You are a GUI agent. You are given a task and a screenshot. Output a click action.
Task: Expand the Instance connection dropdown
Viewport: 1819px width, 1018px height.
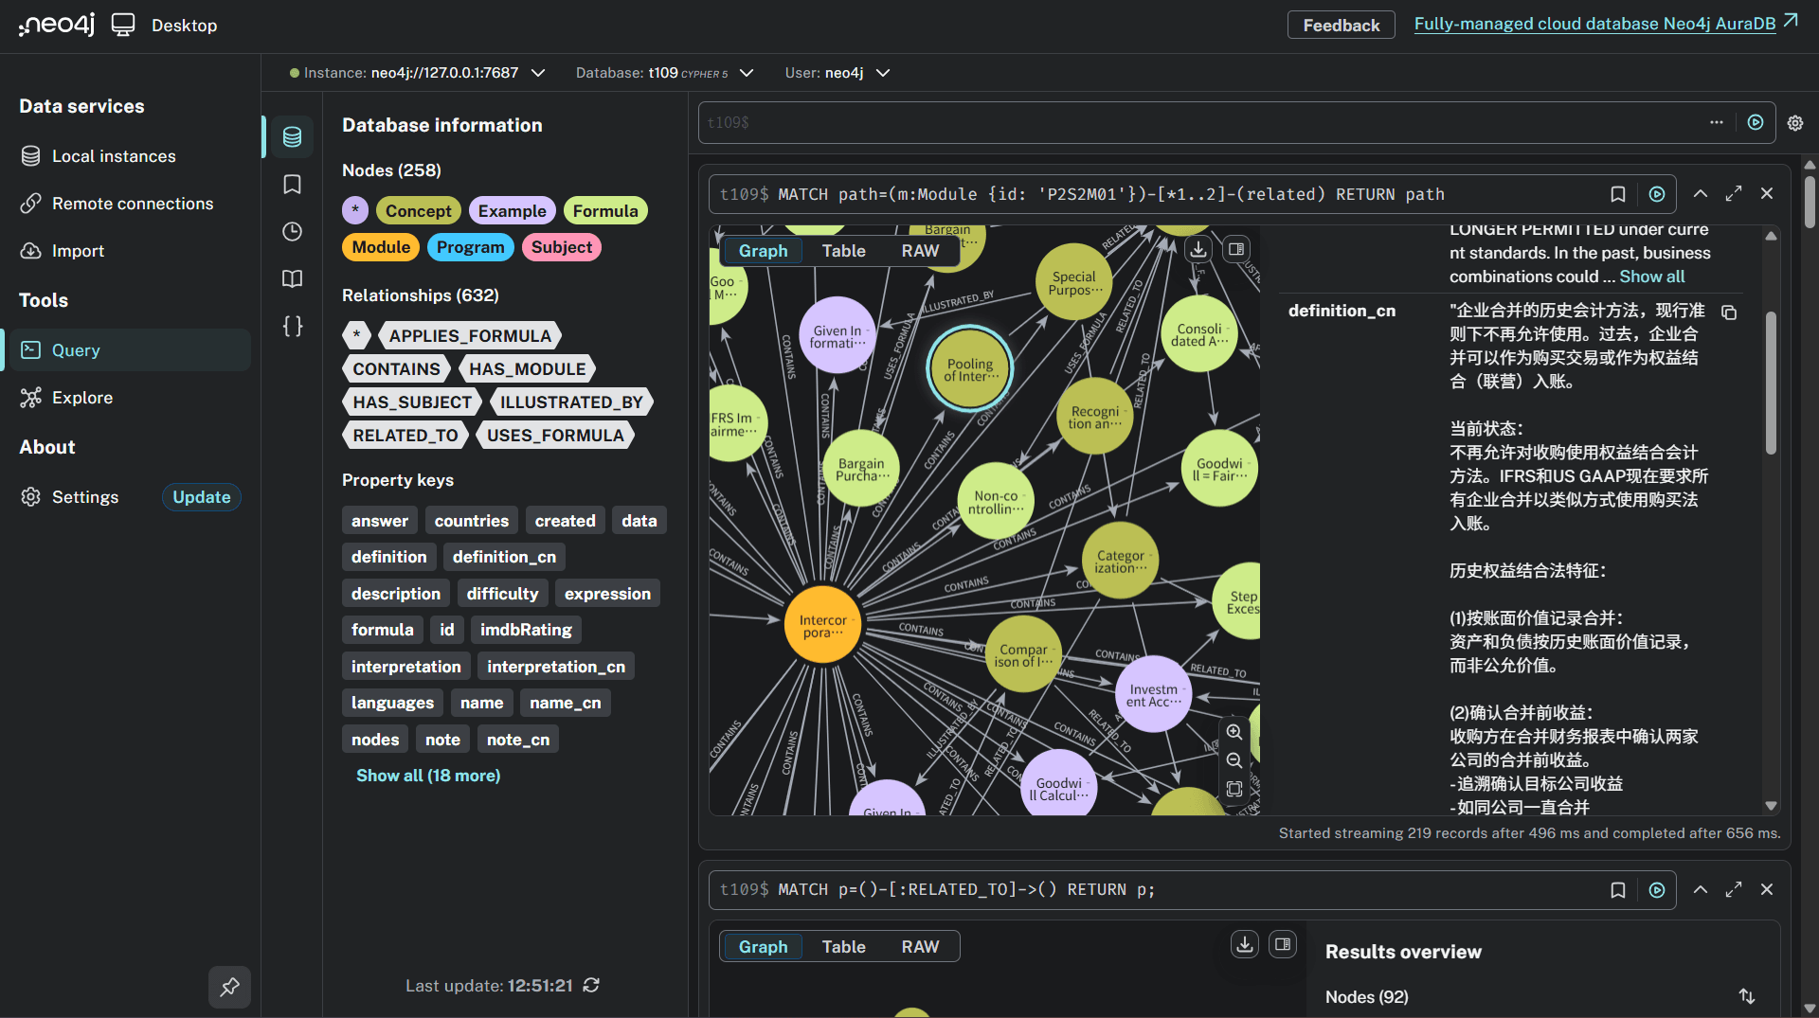pos(538,72)
